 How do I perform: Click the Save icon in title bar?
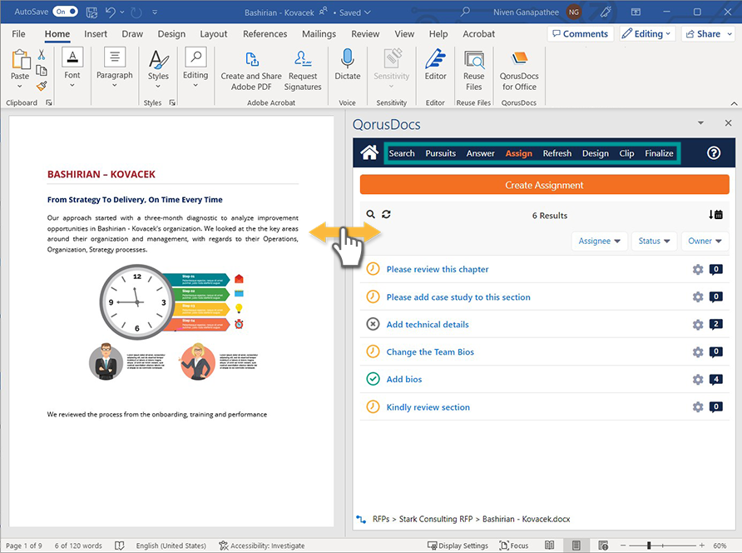(x=92, y=12)
